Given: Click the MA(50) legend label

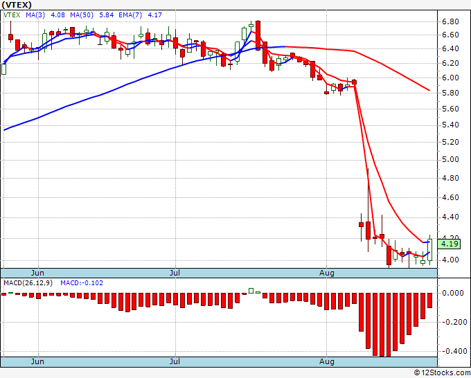Looking at the screenshot, I should click(82, 15).
